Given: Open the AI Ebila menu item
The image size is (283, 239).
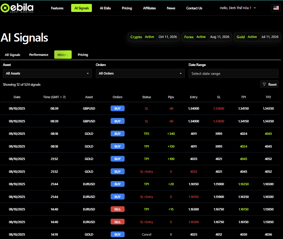Looking at the screenshot, I should (105, 8).
